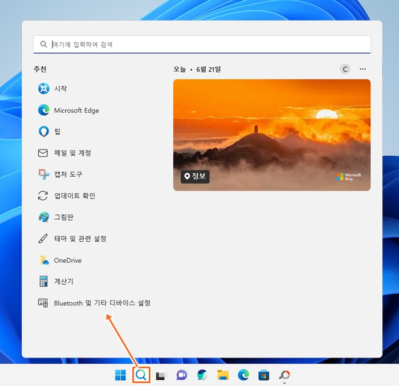The image size is (399, 386).
Task: Open the three-dot more options menu
Action: [363, 69]
